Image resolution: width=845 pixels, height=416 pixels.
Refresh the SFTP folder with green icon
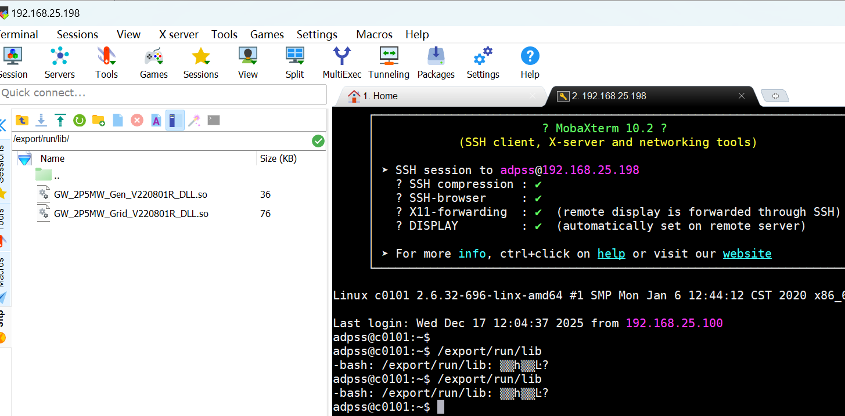tap(80, 120)
